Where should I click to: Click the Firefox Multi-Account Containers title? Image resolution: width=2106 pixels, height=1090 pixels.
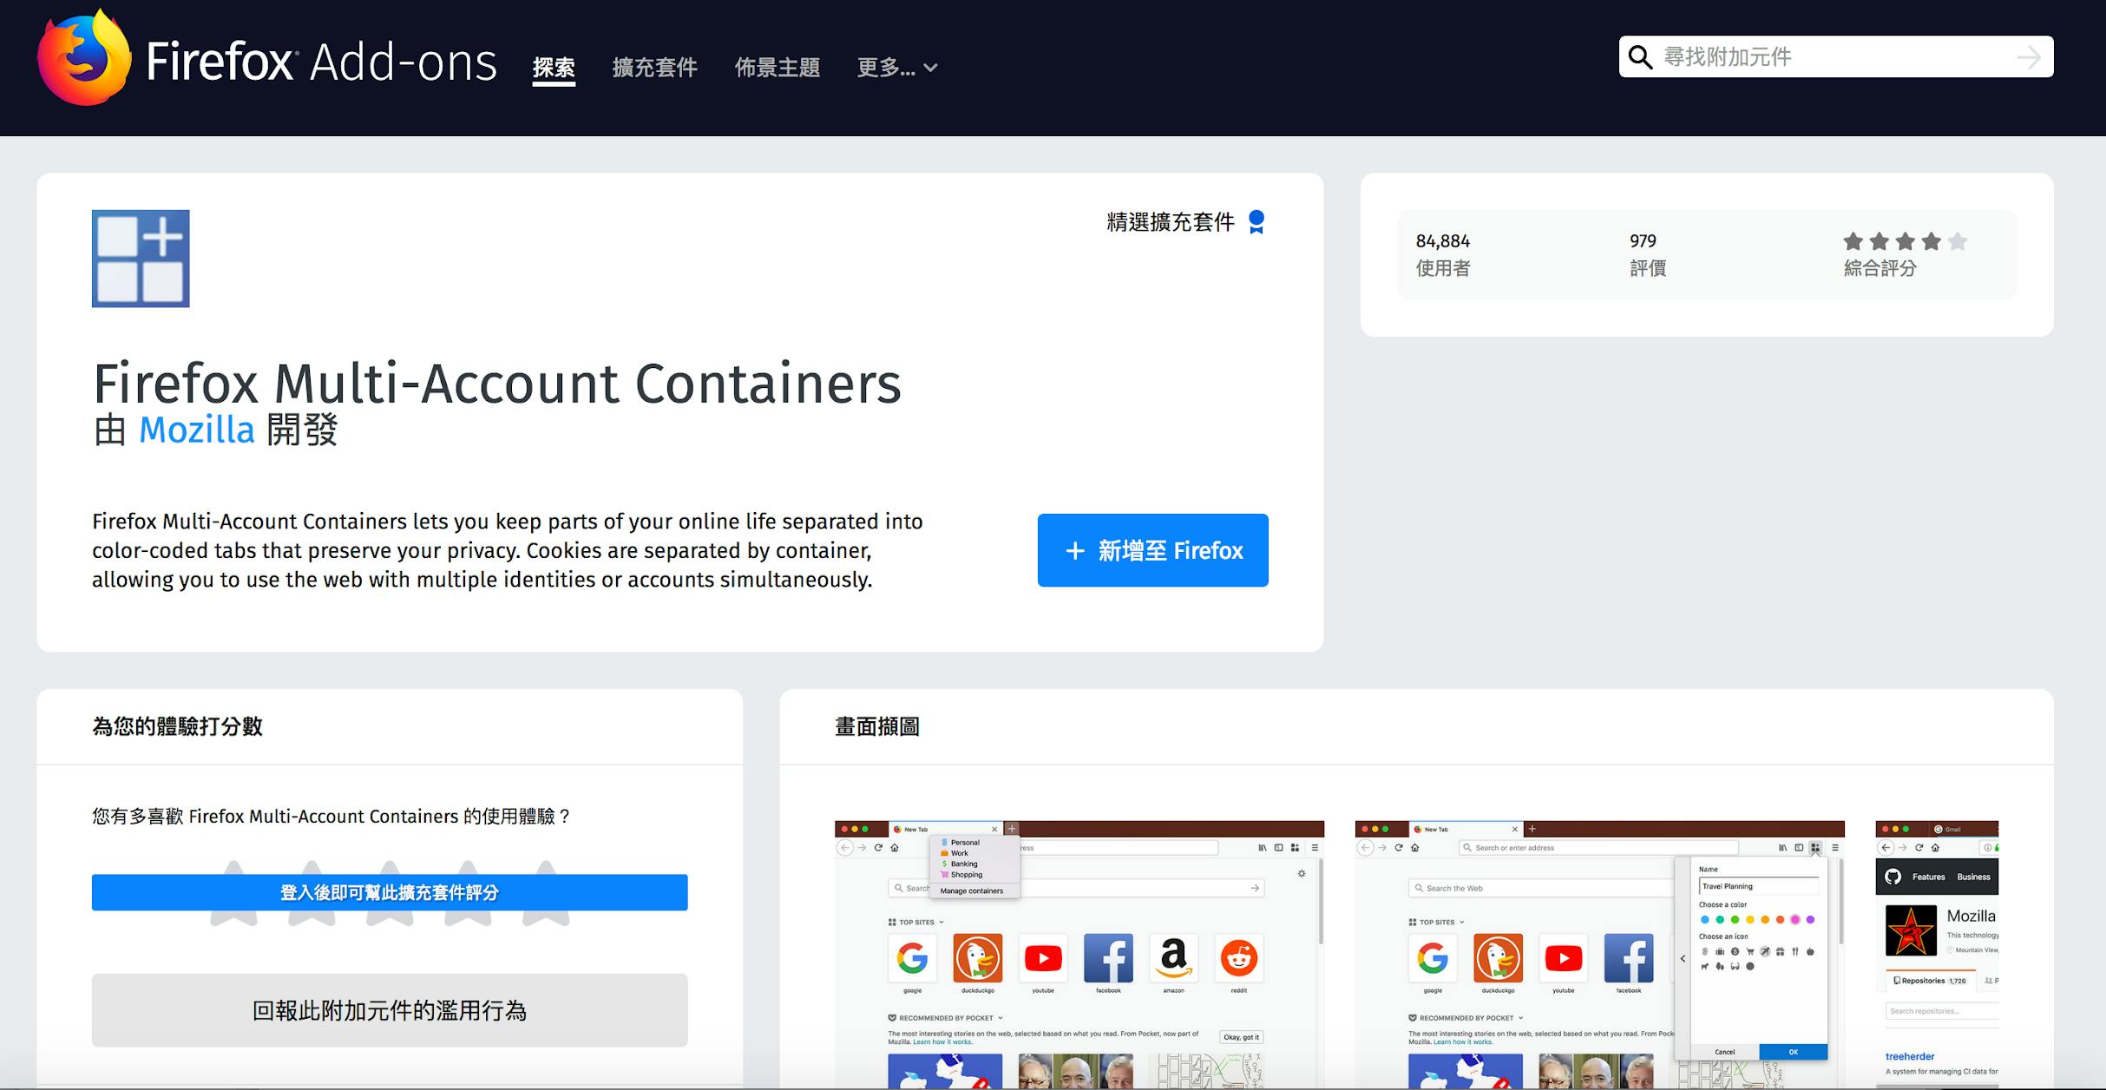497,383
